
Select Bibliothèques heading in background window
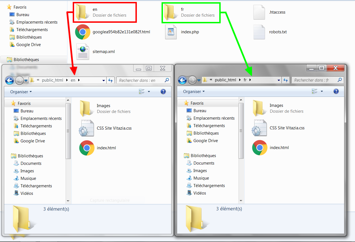pos(23,60)
